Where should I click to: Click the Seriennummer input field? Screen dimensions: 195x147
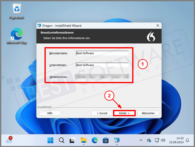(102, 76)
